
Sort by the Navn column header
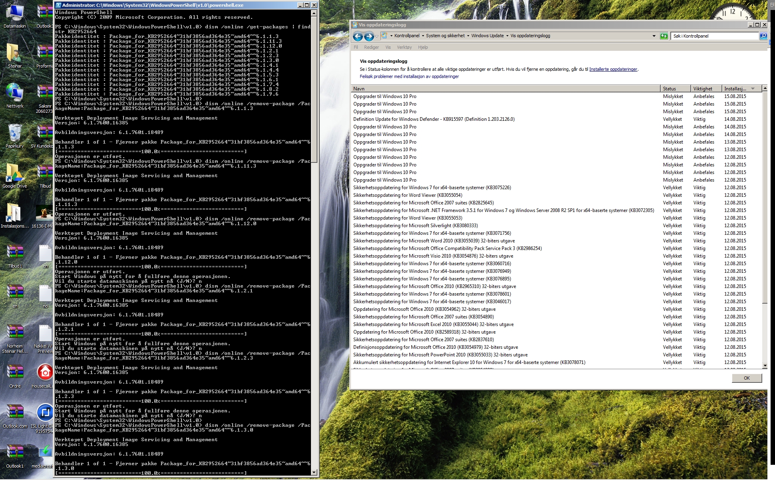click(x=506, y=89)
